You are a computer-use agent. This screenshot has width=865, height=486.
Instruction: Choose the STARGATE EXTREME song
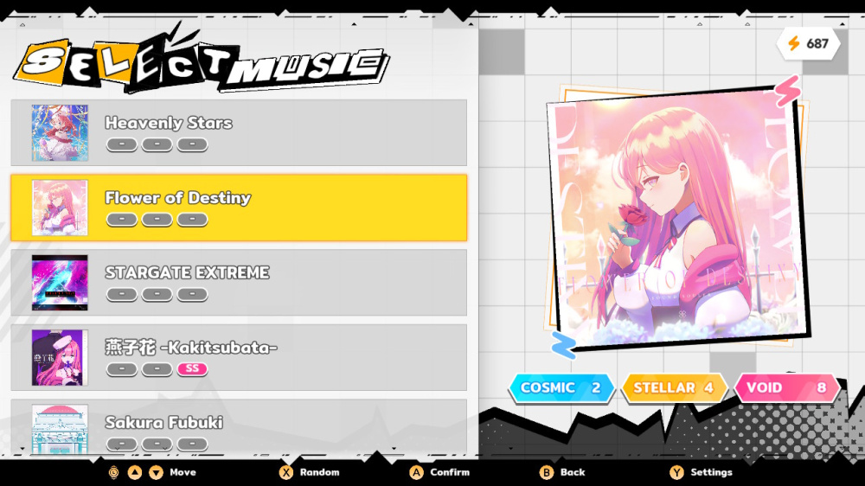[239, 283]
